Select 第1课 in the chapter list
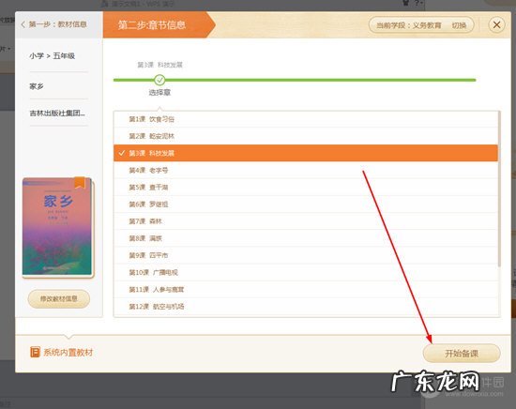Viewport: 516px width, 409px height. pos(306,119)
